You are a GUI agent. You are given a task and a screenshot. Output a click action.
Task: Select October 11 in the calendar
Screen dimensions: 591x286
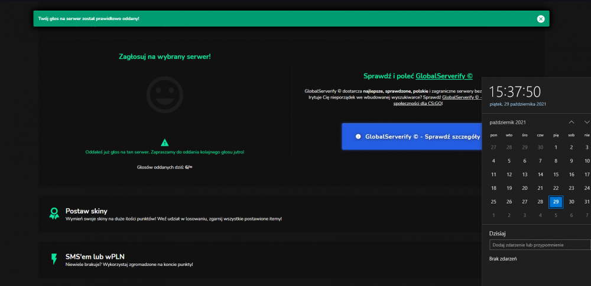(493, 175)
